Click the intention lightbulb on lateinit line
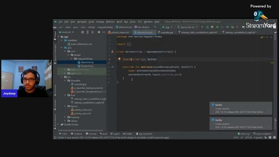279x157 pixels. pyautogui.click(x=119, y=59)
